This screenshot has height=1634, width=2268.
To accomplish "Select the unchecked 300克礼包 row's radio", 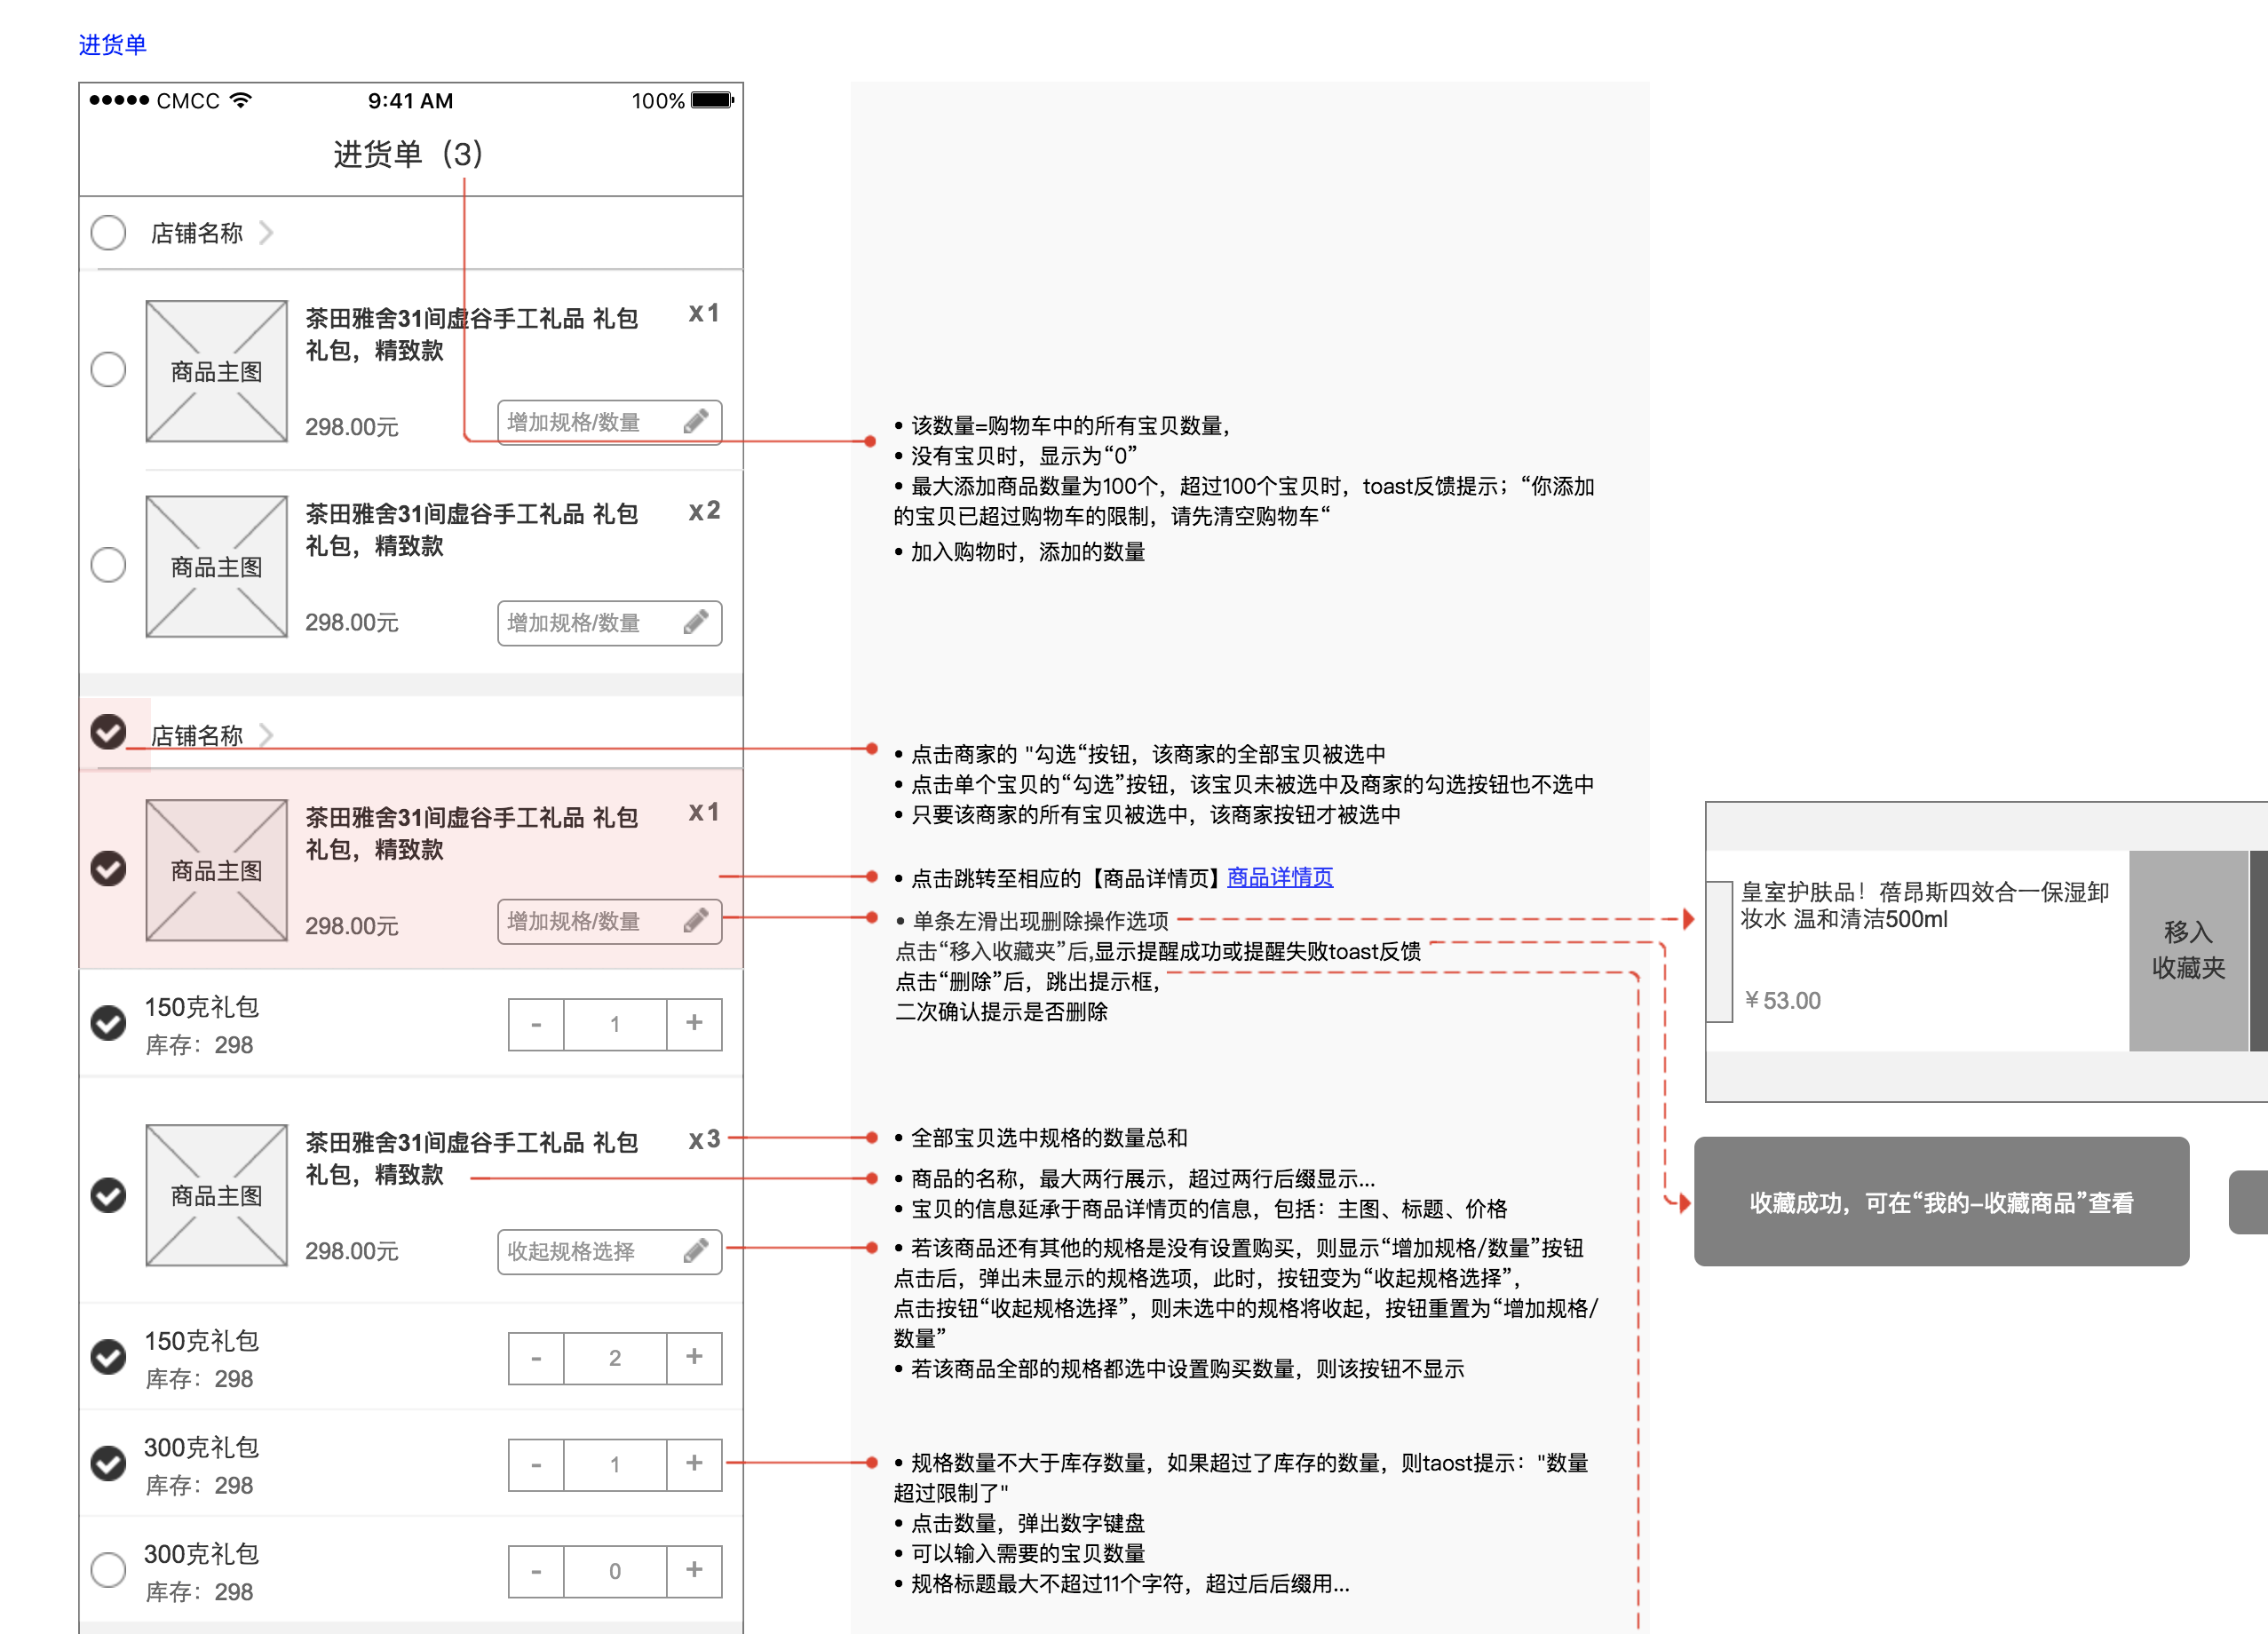I will (108, 1570).
